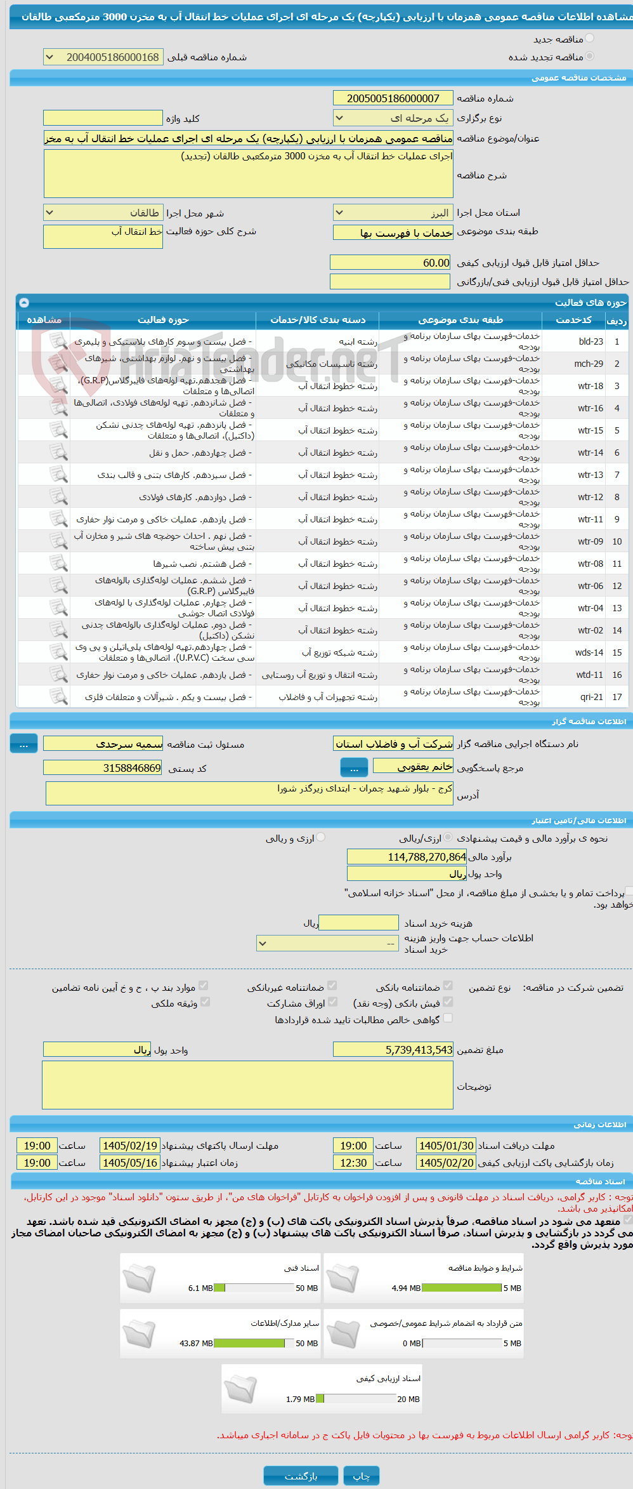
Task: Toggle ضمانتنامه غیربانکی checkbox
Action: tap(332, 986)
